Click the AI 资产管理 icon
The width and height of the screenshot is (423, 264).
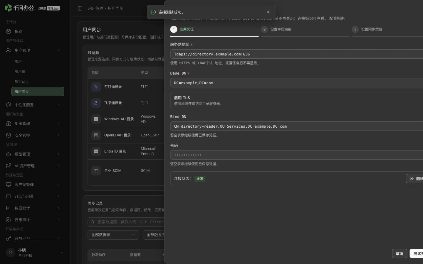tap(9, 166)
